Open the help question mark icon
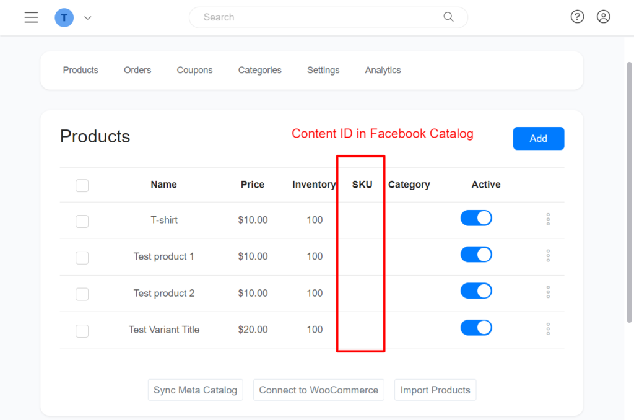Screen dimensions: 634x420 click(x=577, y=17)
